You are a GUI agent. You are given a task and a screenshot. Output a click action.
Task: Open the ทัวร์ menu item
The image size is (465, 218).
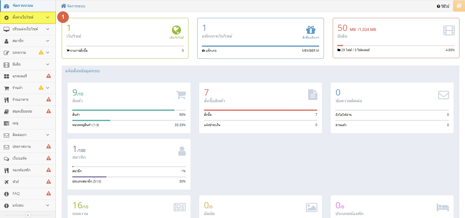pos(28,182)
